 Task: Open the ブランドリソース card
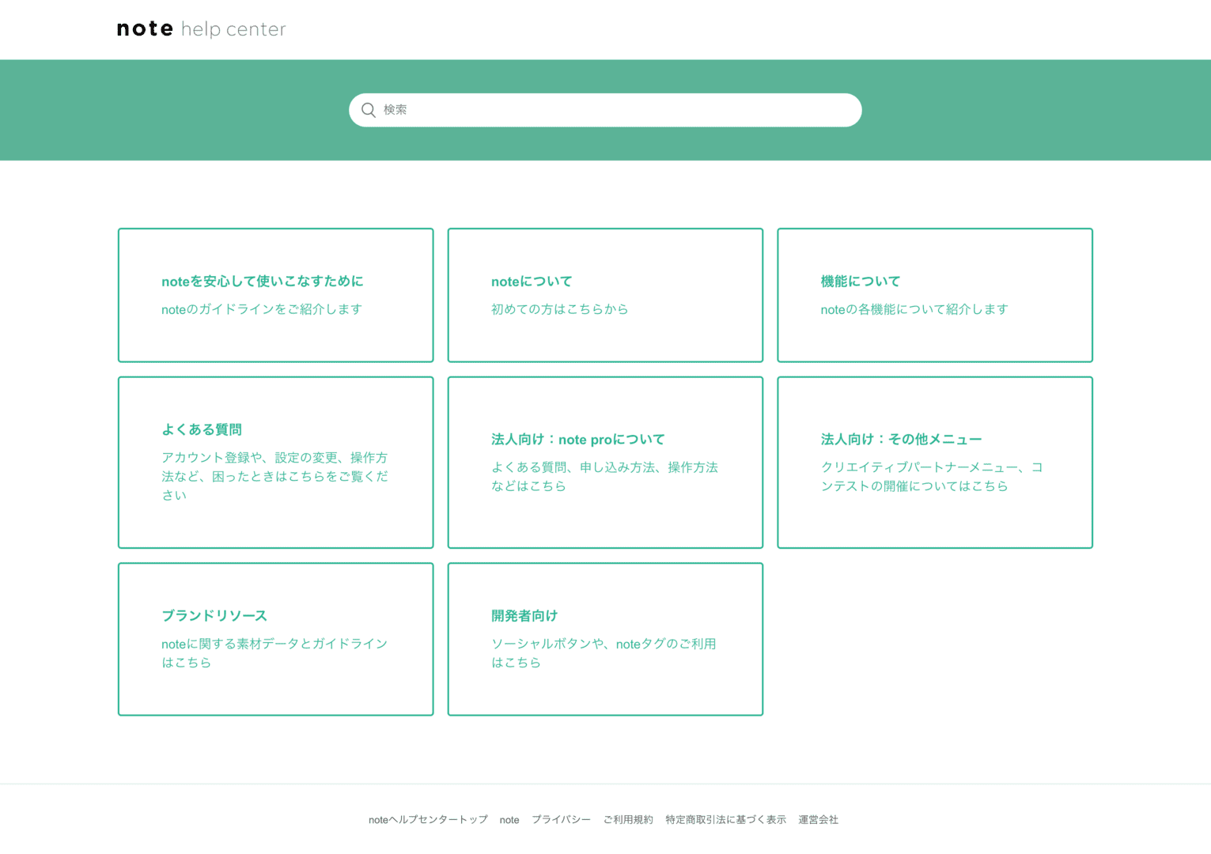click(x=276, y=639)
